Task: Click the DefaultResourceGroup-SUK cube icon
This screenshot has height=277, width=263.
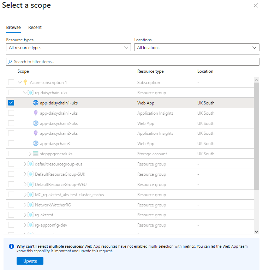Action: (x=30, y=174)
